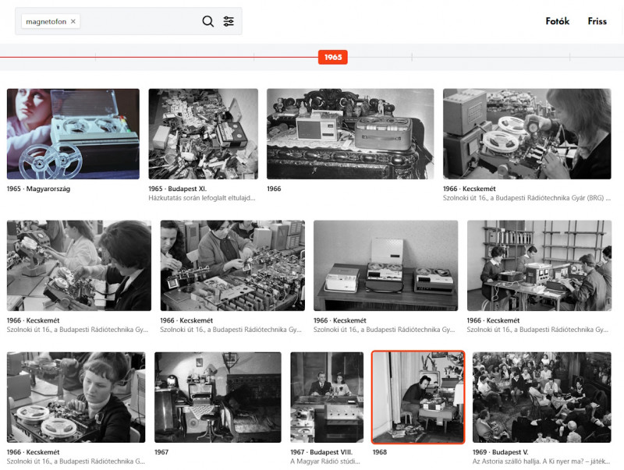Open the advanced search filter icon
Image resolution: width=624 pixels, height=470 pixels.
pos(229,21)
